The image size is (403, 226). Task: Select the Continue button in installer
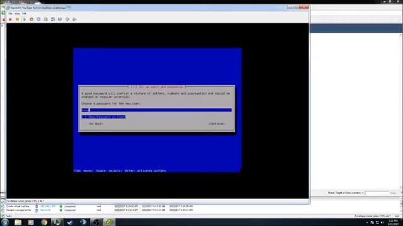(217, 124)
